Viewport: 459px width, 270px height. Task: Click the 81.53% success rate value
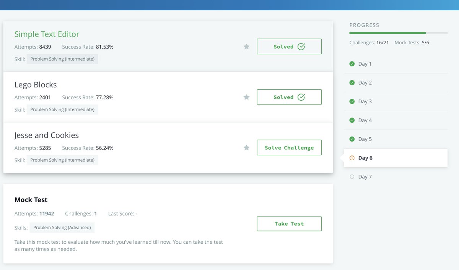(x=105, y=47)
